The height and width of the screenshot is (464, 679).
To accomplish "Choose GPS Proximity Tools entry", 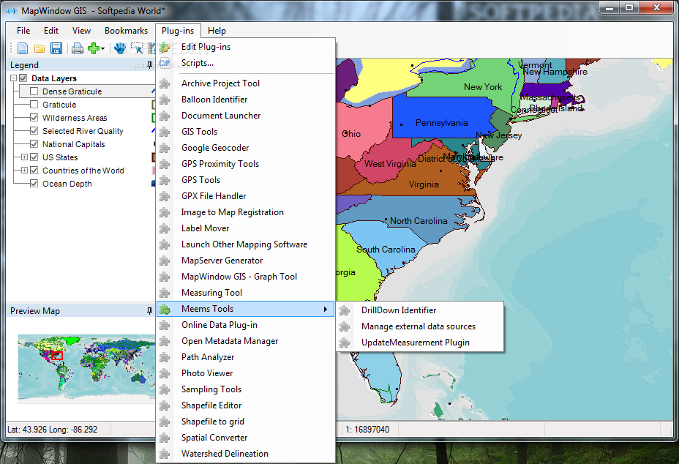I will (246, 164).
